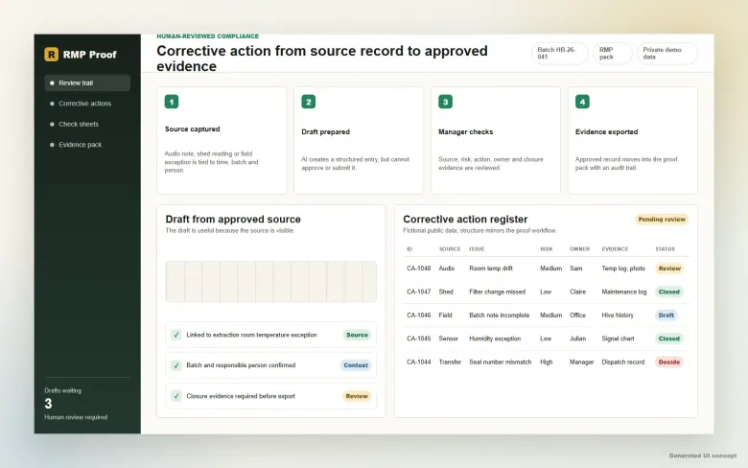Click the RMP Proof logo icon

click(51, 55)
